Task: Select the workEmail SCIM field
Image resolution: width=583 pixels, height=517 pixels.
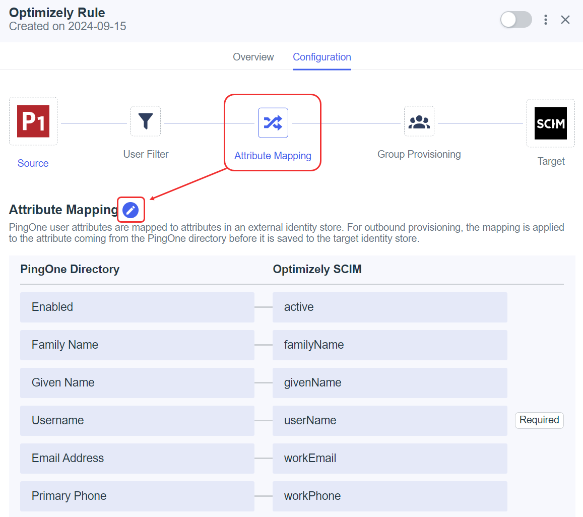Action: tap(390, 458)
